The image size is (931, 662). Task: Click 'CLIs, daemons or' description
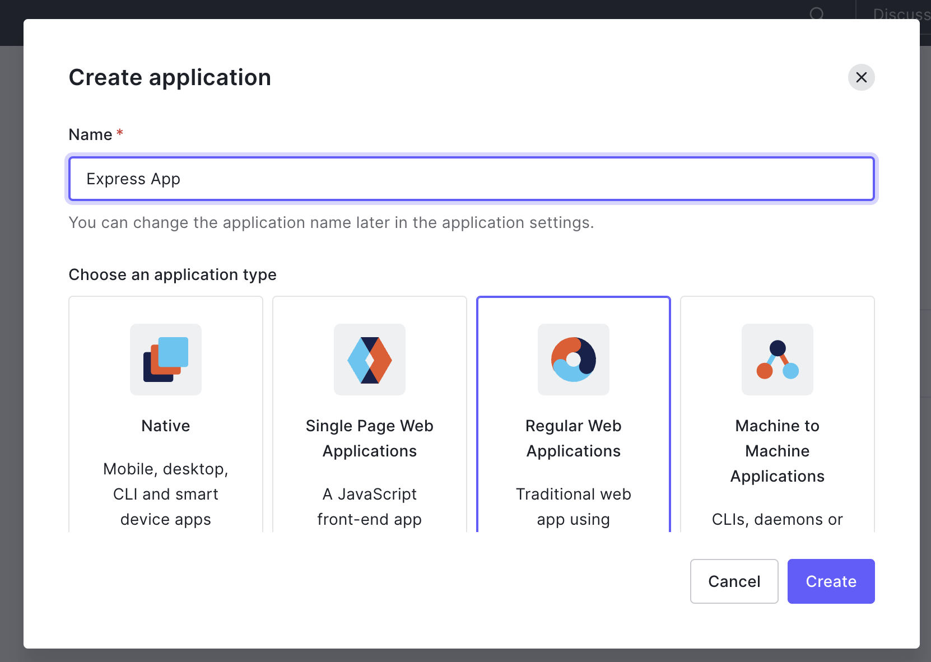tap(778, 519)
